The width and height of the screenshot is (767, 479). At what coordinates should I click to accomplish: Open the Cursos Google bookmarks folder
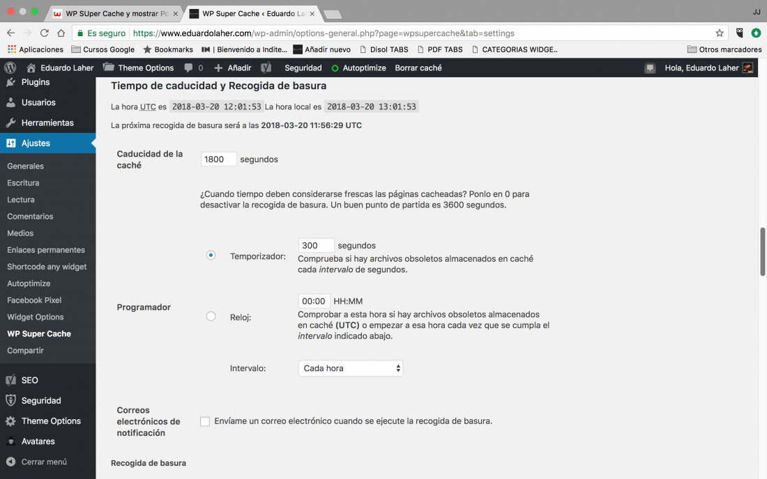(102, 49)
